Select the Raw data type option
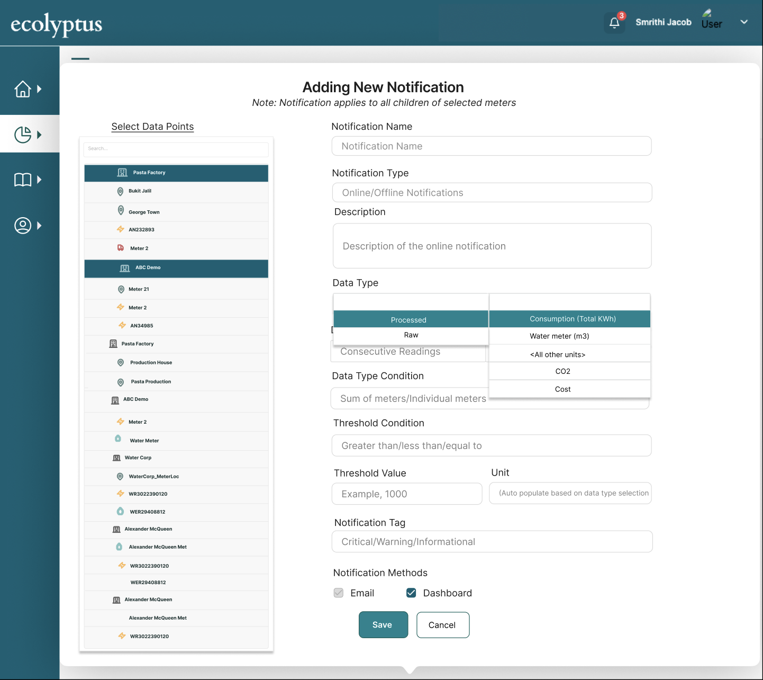 tap(411, 335)
